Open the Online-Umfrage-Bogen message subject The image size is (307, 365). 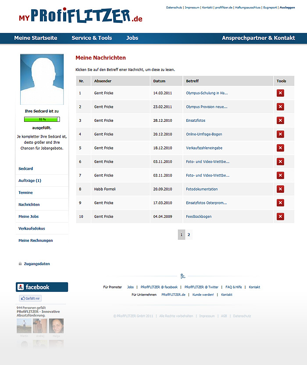point(204,135)
